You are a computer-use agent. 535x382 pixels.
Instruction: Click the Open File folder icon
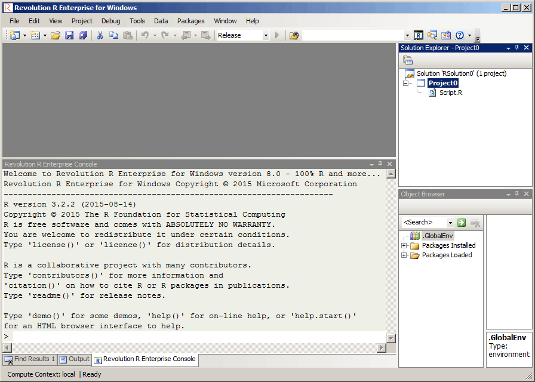click(56, 35)
